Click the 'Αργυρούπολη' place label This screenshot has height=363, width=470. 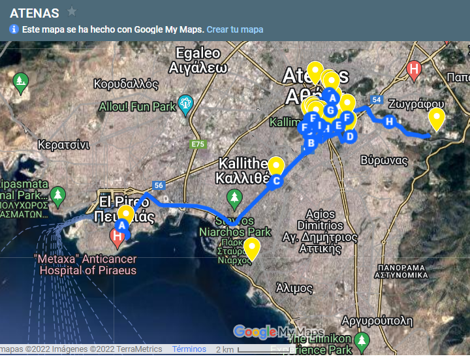click(x=377, y=321)
